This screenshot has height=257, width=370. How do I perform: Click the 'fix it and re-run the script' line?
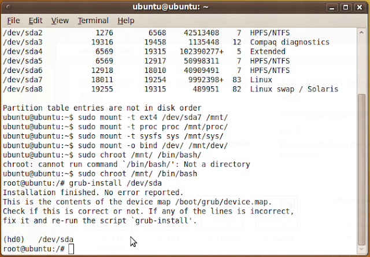[x=100, y=221]
